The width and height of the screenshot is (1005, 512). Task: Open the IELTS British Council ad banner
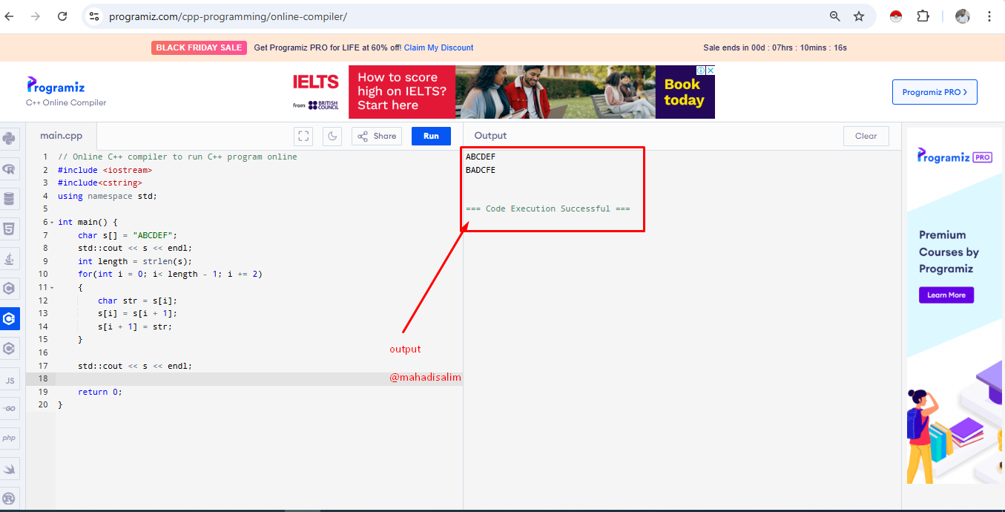(504, 92)
